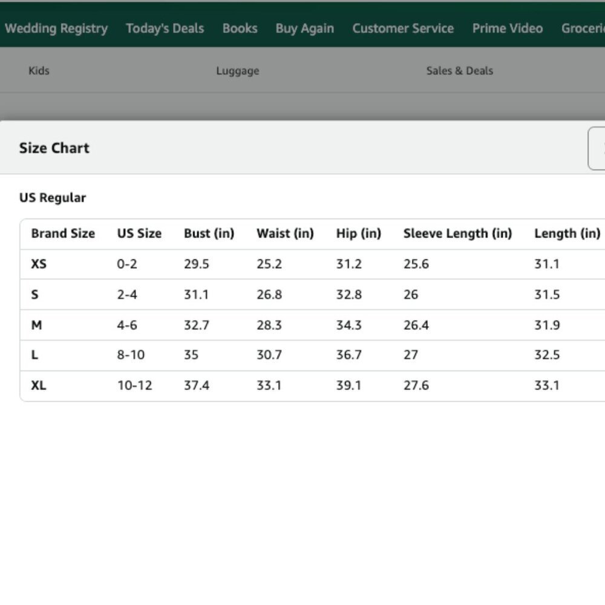Viewport: 605px width, 605px height.
Task: Select the M brand size row
Action: pyautogui.click(x=37, y=325)
